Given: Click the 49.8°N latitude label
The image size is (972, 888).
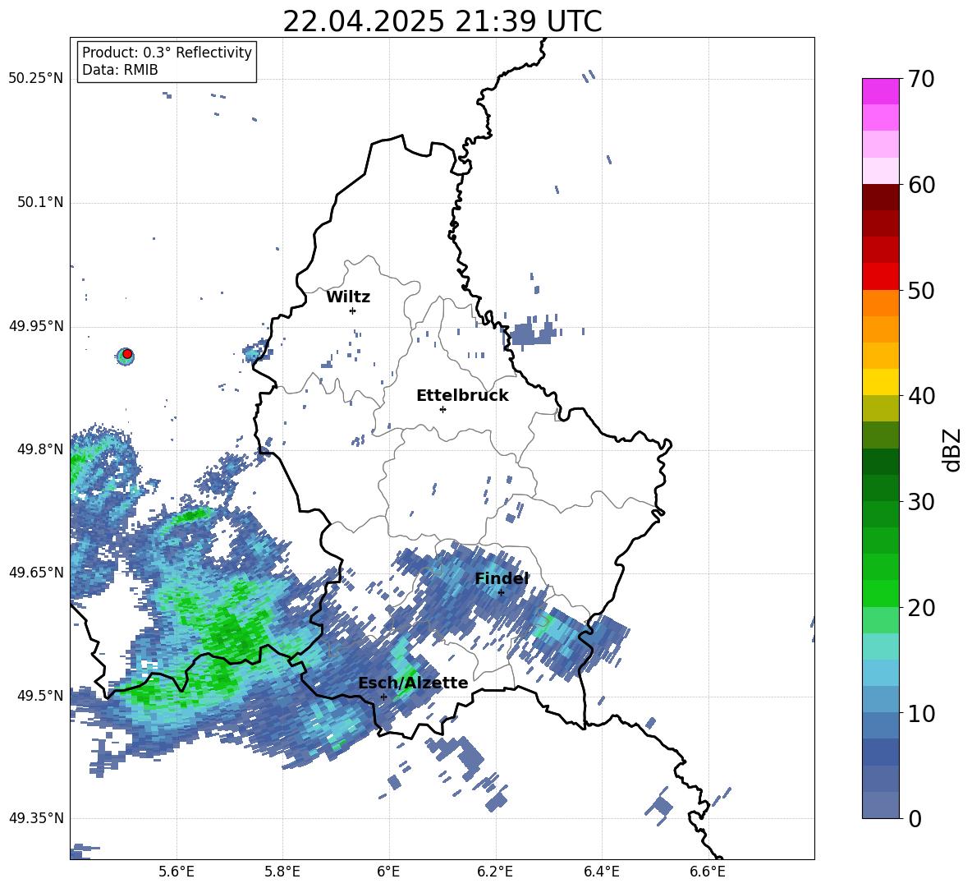Looking at the screenshot, I should pos(40,449).
